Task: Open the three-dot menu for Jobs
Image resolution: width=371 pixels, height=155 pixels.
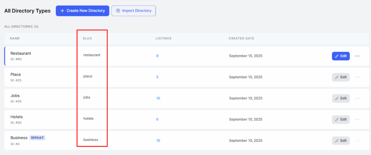Action: pos(357,98)
